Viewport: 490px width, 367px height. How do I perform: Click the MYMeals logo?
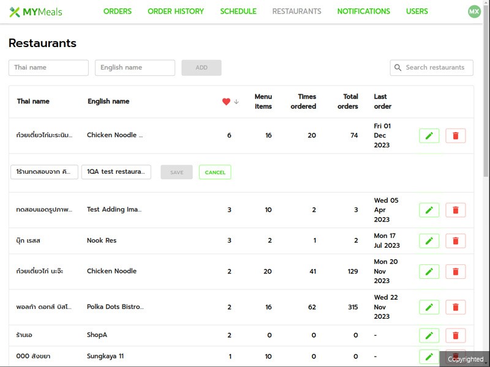pyautogui.click(x=36, y=12)
